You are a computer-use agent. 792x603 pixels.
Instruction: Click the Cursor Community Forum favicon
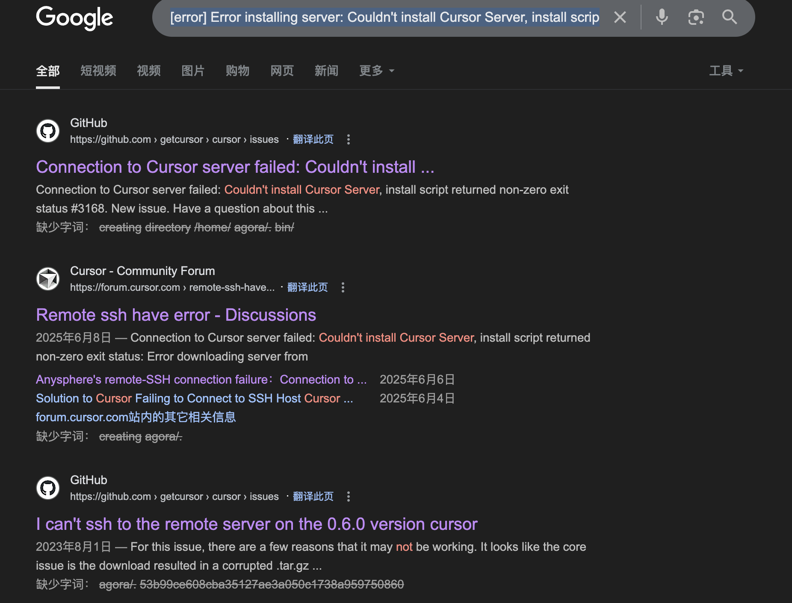[47, 278]
